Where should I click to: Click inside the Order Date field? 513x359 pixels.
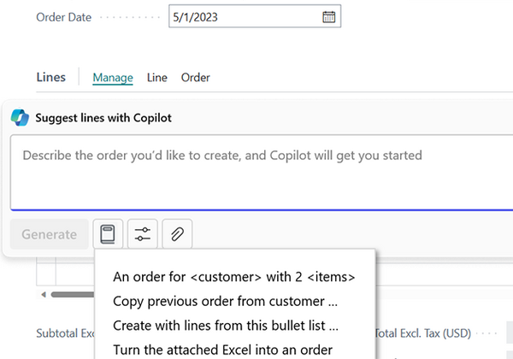[244, 16]
